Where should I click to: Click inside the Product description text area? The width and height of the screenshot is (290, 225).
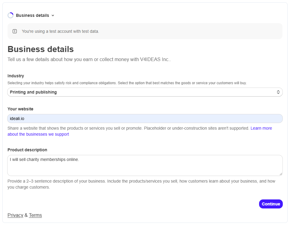pos(145,165)
